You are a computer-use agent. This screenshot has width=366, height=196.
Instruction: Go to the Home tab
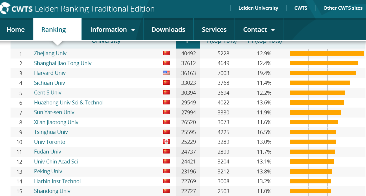click(16, 30)
